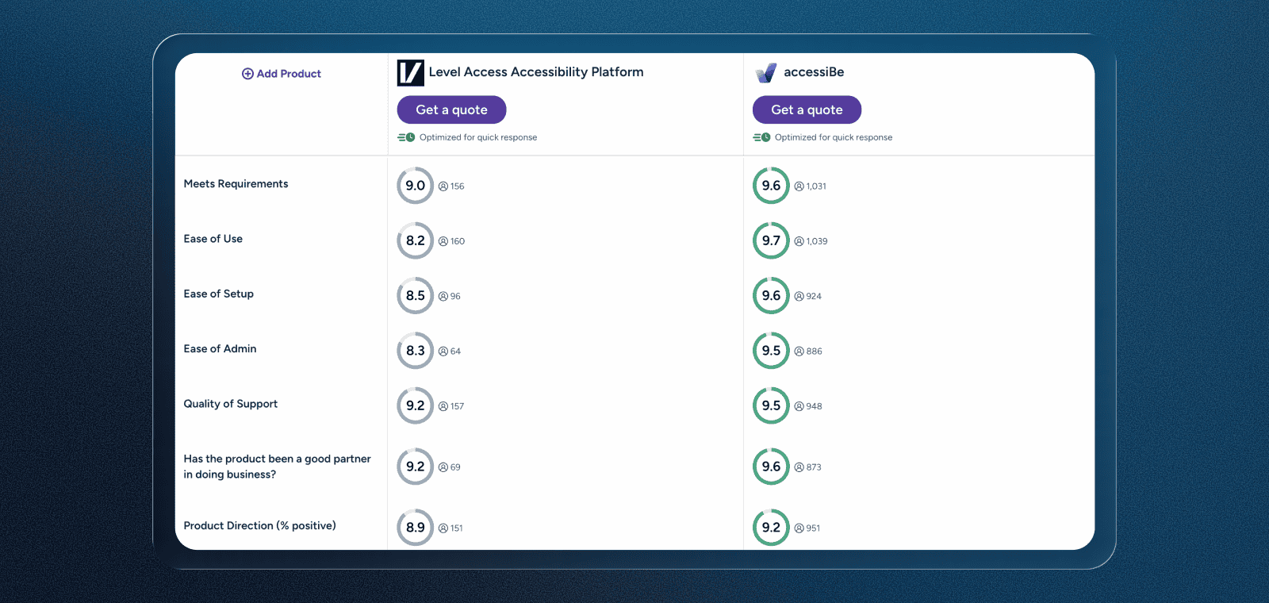1269x603 pixels.
Task: Select the Meets Requirements row label
Action: click(x=236, y=183)
